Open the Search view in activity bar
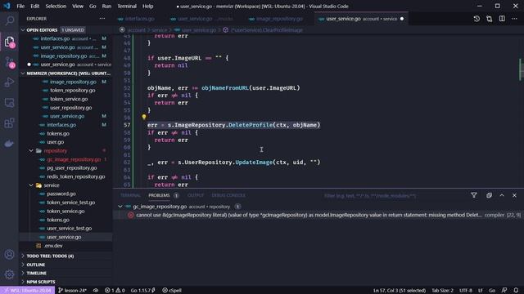The width and height of the screenshot is (524, 294). pos(9,20)
